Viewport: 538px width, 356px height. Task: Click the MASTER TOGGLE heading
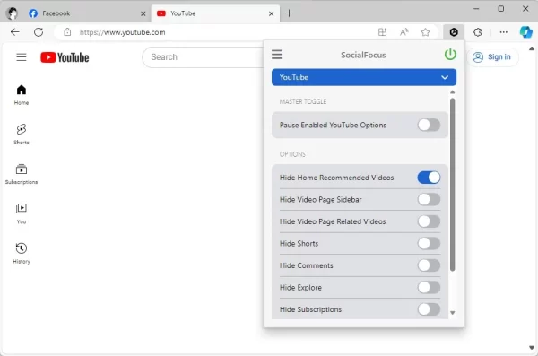(x=303, y=101)
